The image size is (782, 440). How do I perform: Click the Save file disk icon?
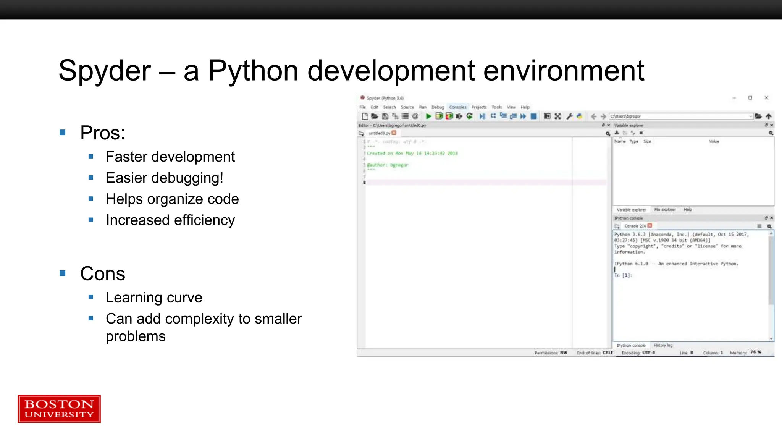click(385, 116)
